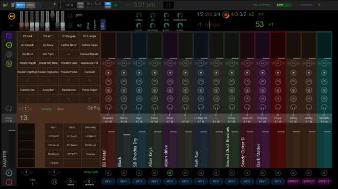Click fourth round icon on Alias Keys strip

pos(155,90)
